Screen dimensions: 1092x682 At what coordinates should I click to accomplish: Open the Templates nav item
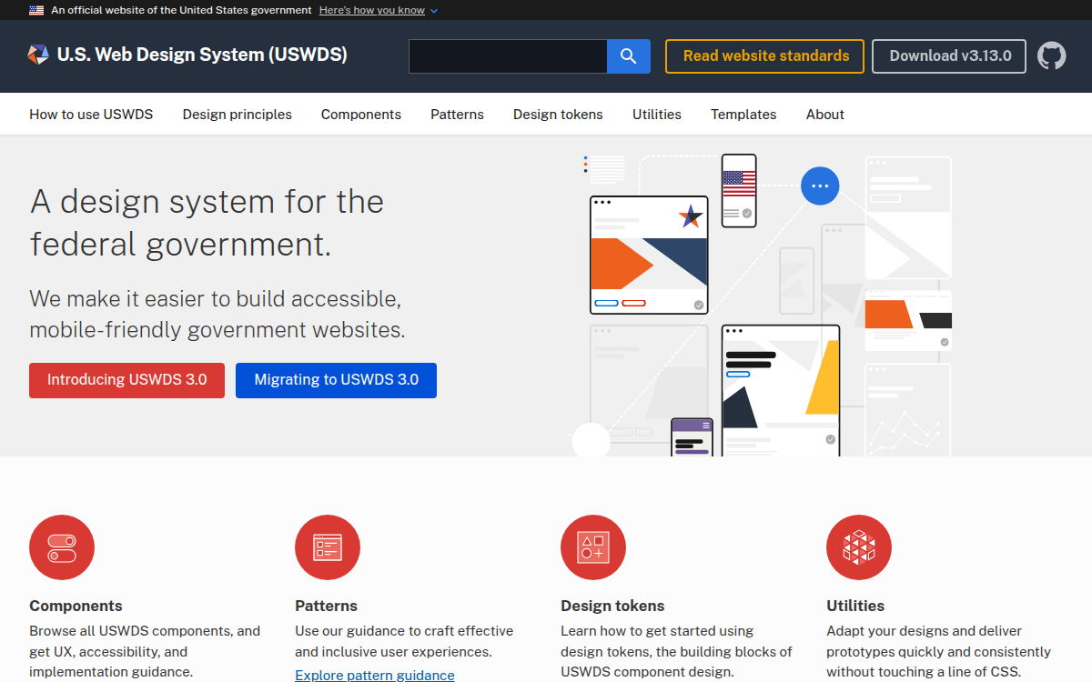[x=743, y=115]
